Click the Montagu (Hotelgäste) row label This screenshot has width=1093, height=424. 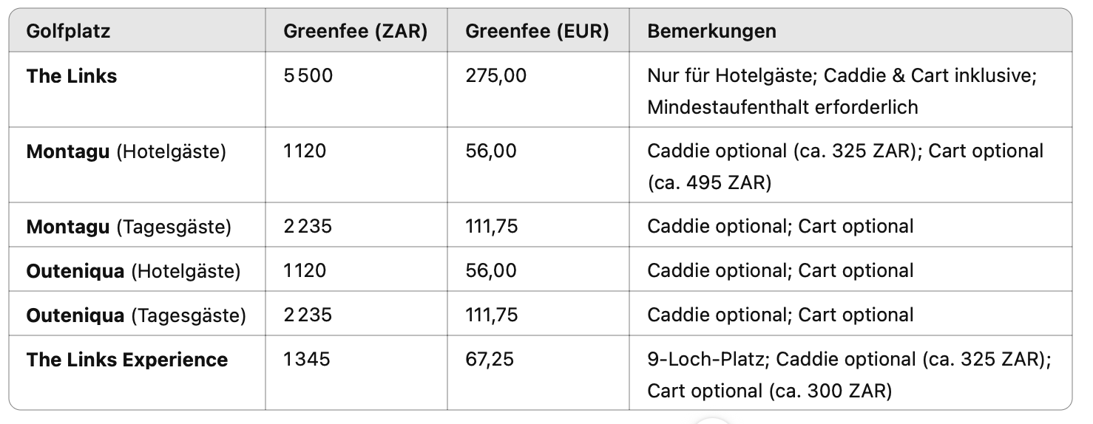pos(126,151)
